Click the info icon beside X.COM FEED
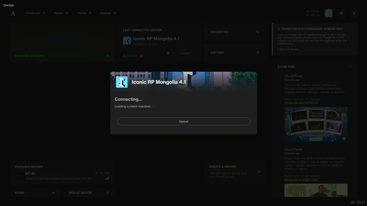Viewport: 367px width, 206px height. 350,67
